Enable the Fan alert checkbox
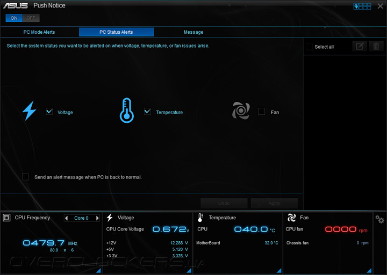 click(261, 112)
